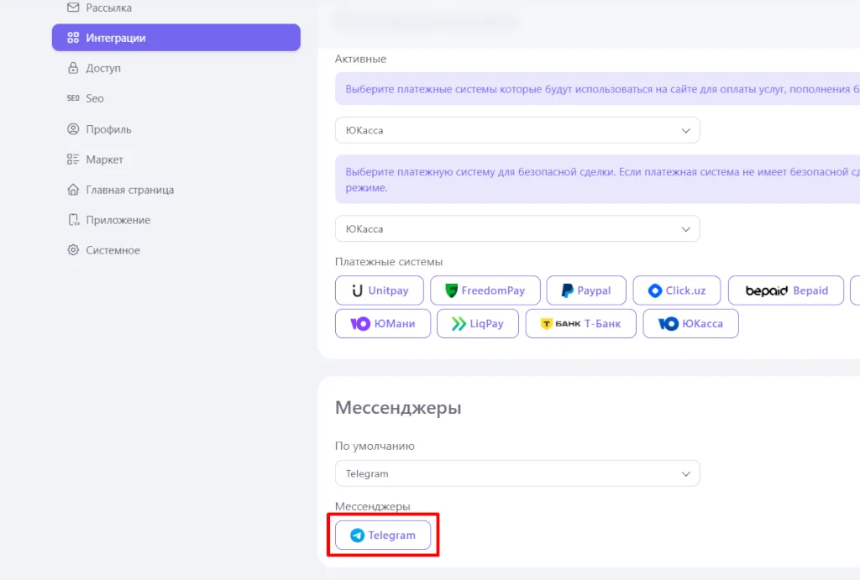Viewport: 860px width, 580px height.
Task: Click the Системное gear icon
Action: pyautogui.click(x=73, y=250)
